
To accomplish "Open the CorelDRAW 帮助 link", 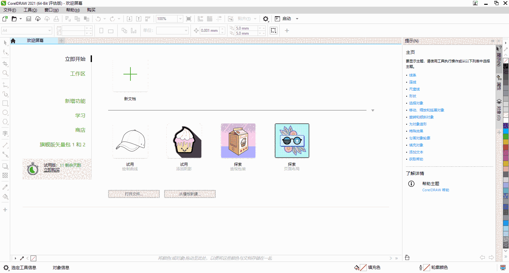I will point(436,190).
